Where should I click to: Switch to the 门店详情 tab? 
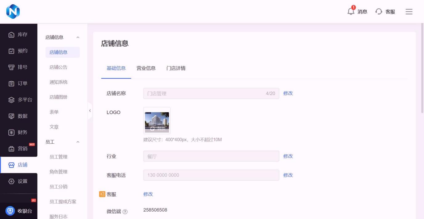[x=176, y=68]
